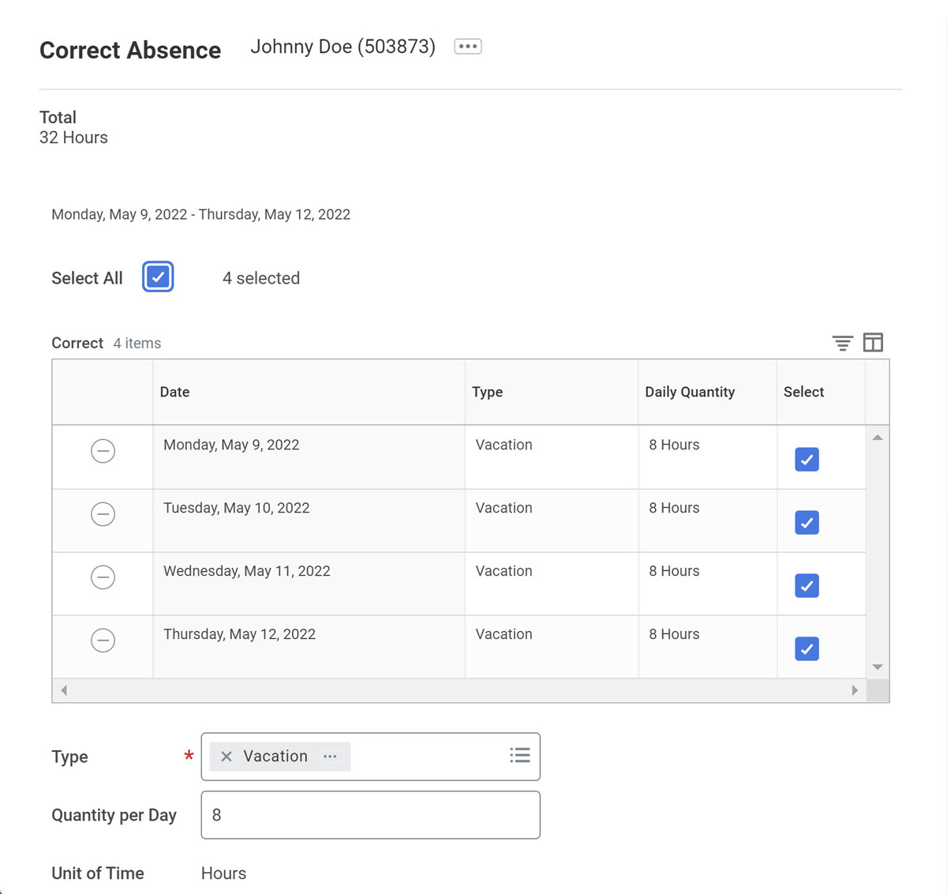Viewport: 947px width, 894px height.
Task: Click the table scroll down arrow
Action: (878, 667)
